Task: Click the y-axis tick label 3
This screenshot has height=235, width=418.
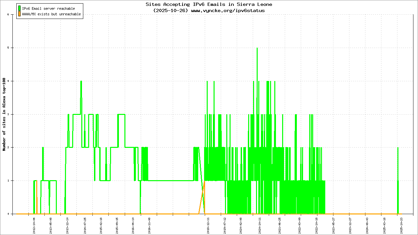Action: (12, 114)
